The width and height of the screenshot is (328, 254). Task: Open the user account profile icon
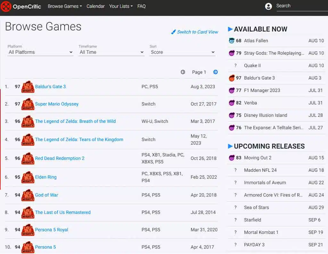(x=268, y=6)
